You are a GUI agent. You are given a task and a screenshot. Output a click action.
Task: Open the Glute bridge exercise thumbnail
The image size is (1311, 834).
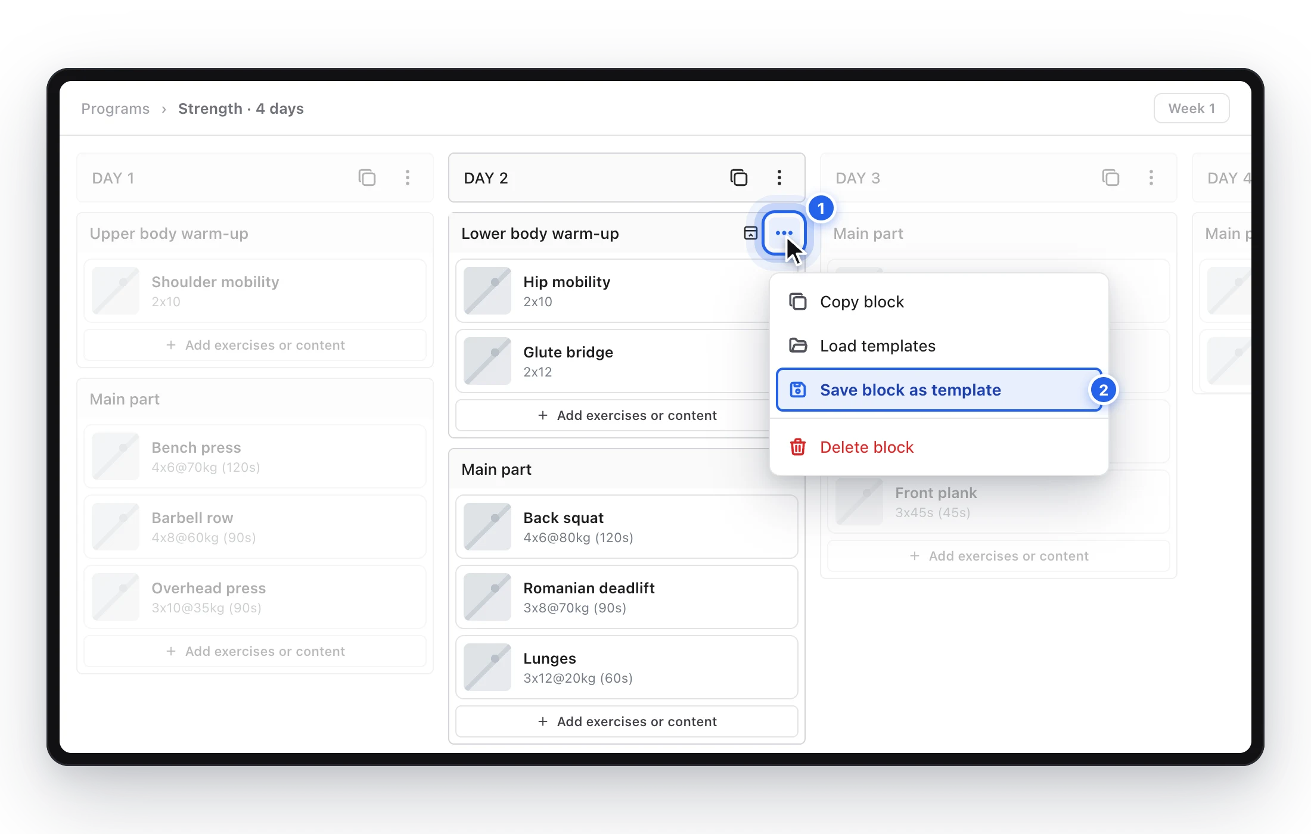(x=487, y=361)
